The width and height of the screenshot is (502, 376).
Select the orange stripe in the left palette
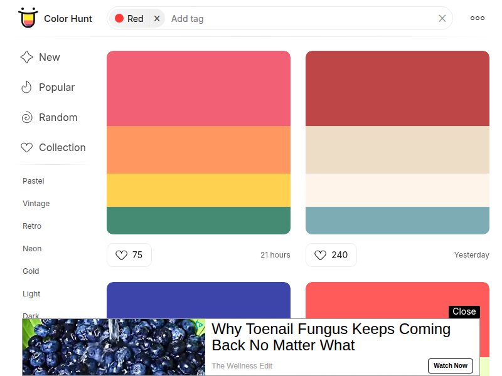point(198,149)
